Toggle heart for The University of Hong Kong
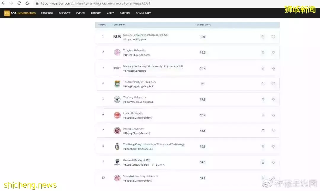The image size is (320, 191). click(273, 84)
